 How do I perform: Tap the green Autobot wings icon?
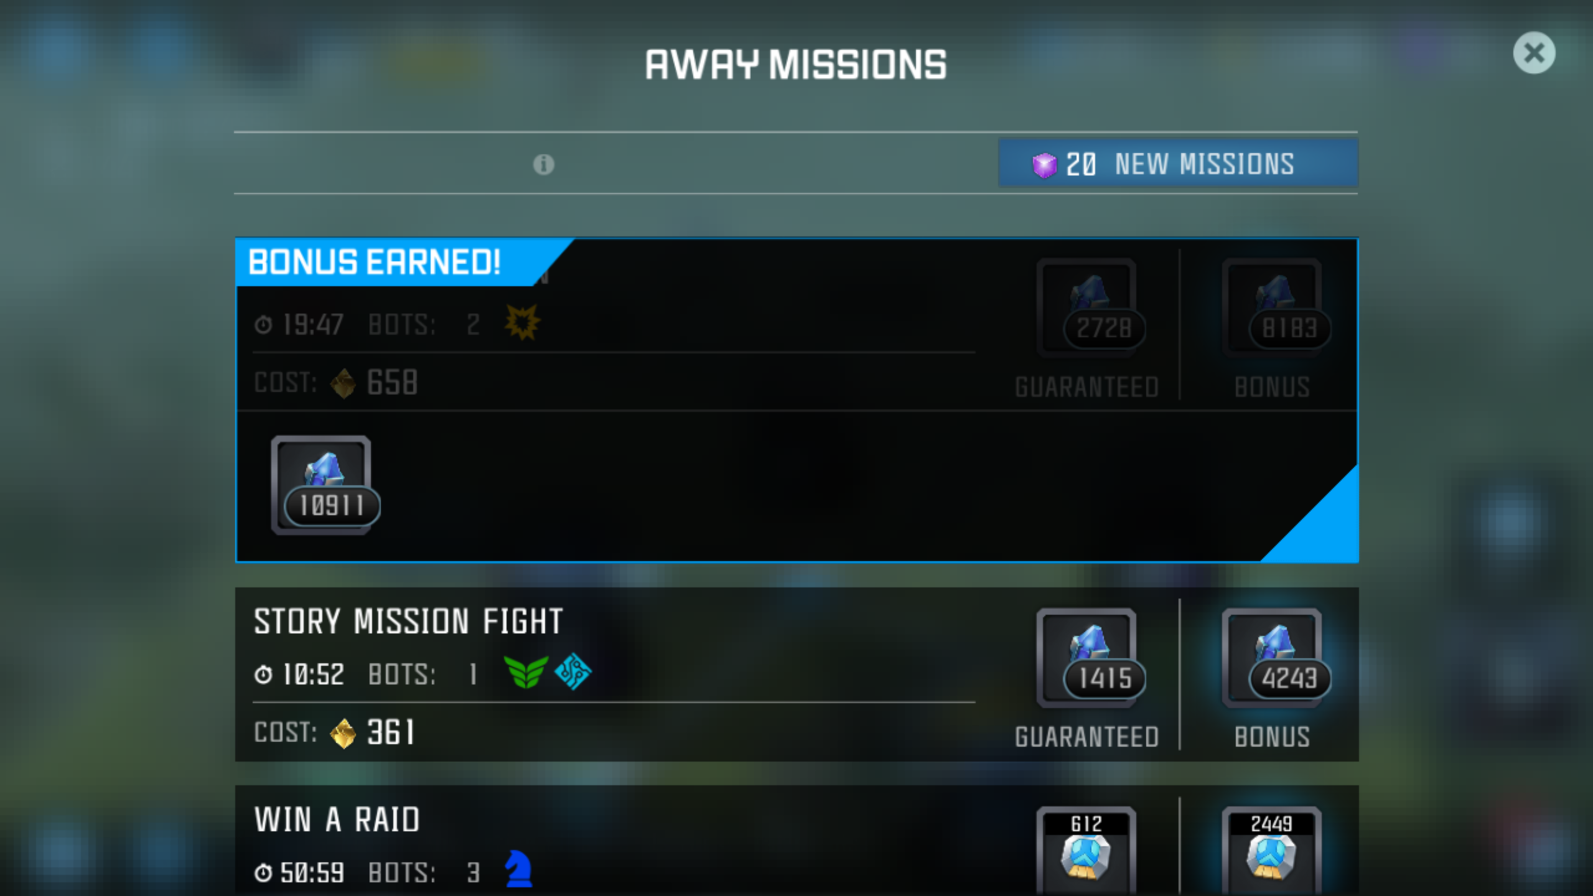[526, 672]
